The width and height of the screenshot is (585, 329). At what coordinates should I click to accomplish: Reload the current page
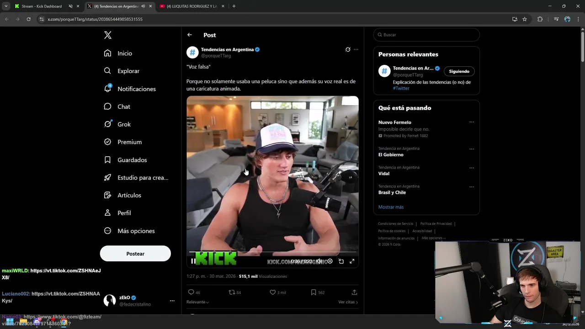coord(28,19)
